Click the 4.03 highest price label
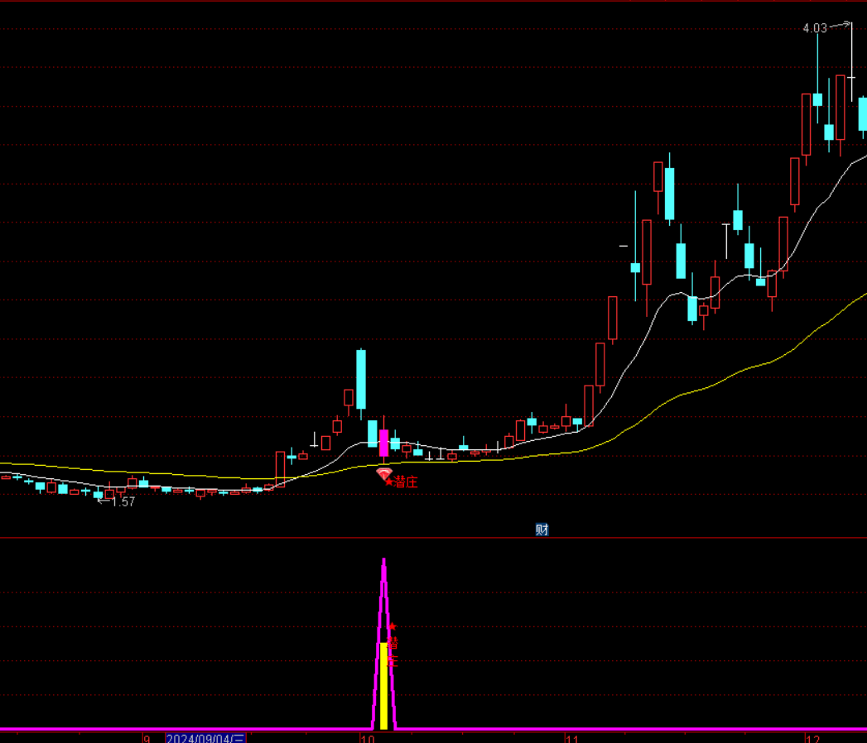Screen dimensions: 867x743 click(x=814, y=28)
